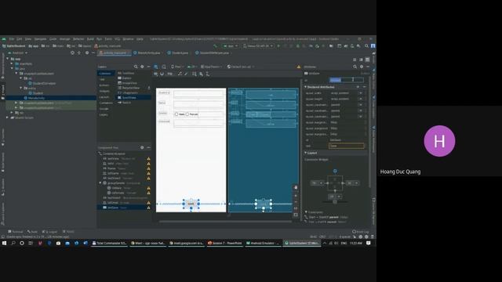Viewport: 502px width, 282px height.
Task: Click pack icon in design toolbar
Action: pos(195,74)
